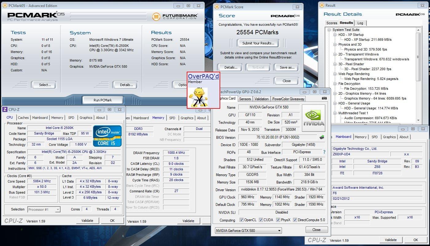Viewport: 430px width, 246px height.
Task: Click the OverPAQ'd username link
Action: [203, 76]
